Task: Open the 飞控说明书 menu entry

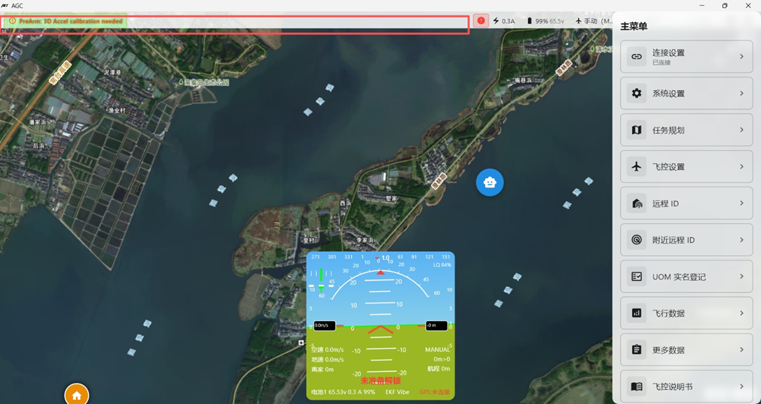Action: coord(686,387)
